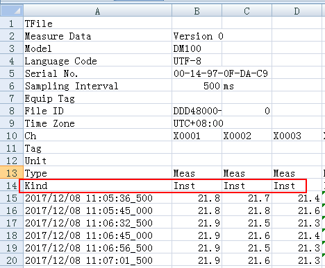
Task: Click the DDD48000- File ID cell
Action: click(x=197, y=111)
